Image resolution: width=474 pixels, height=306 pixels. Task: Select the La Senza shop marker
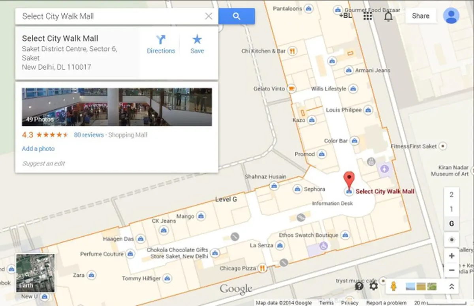click(280, 246)
